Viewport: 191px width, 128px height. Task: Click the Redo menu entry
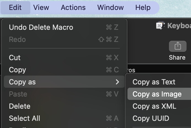point(64,39)
